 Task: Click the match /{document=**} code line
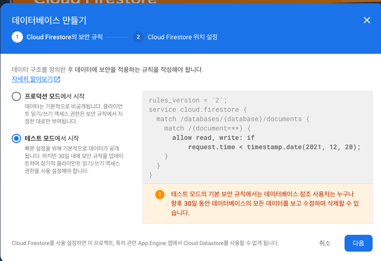pos(207,128)
